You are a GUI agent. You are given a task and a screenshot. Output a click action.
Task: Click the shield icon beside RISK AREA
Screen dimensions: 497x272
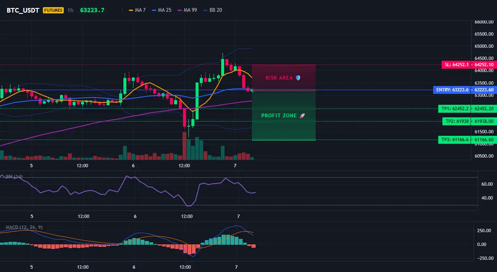point(298,78)
